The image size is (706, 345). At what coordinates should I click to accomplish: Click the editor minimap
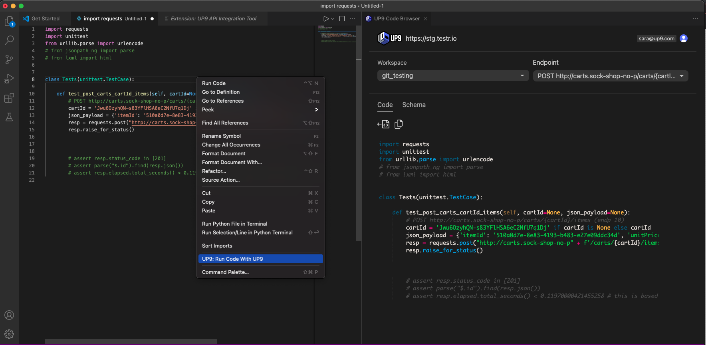click(336, 34)
